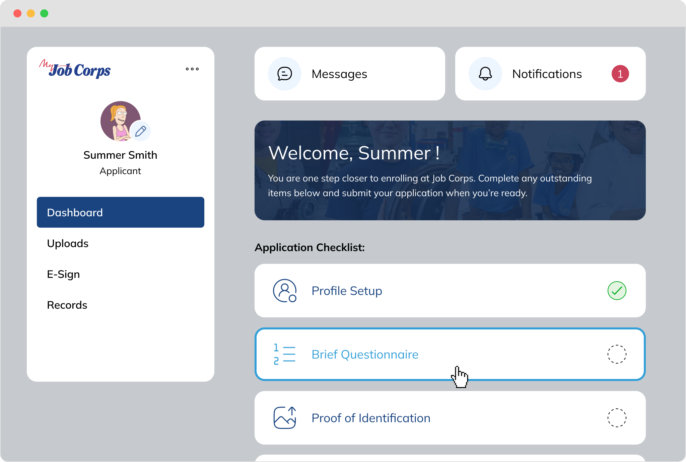Click the Proof of Identification upload image icon
The width and height of the screenshot is (686, 462).
click(285, 418)
